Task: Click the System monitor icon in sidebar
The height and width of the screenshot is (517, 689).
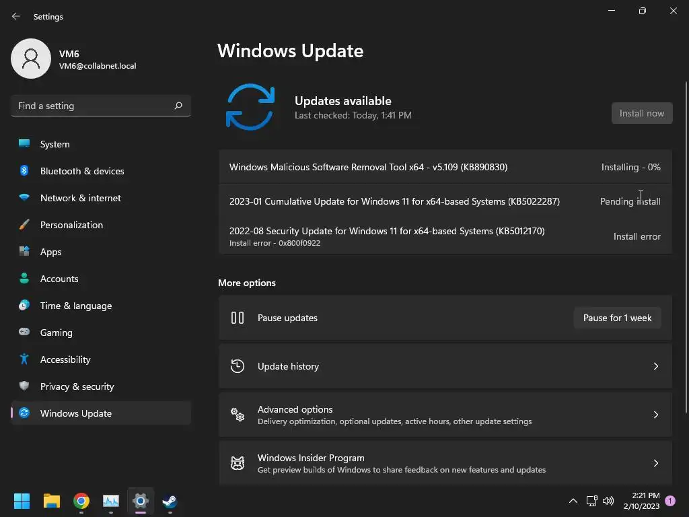Action: pyautogui.click(x=24, y=144)
